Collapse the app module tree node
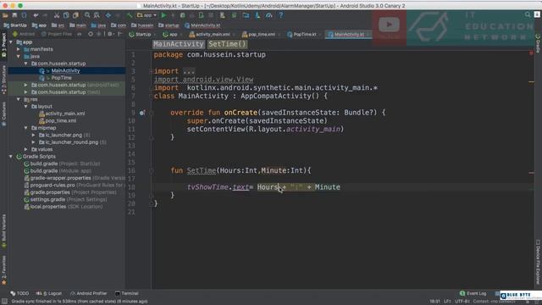The height and width of the screenshot is (305, 542). [11, 42]
